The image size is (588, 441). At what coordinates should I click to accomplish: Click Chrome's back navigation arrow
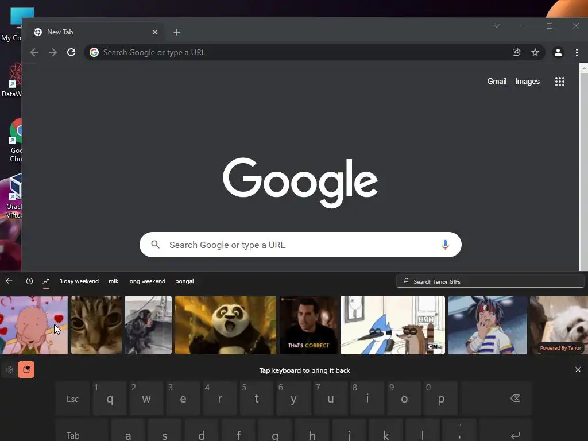tap(34, 52)
